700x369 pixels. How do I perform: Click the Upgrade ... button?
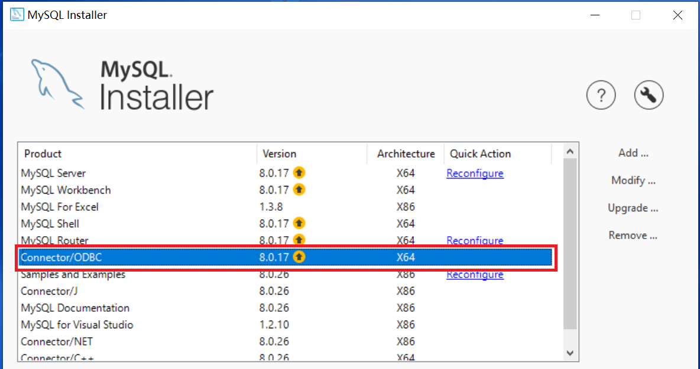click(x=633, y=208)
